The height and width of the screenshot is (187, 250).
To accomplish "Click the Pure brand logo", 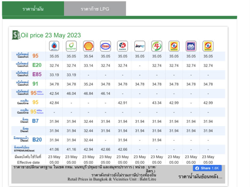I will coord(191,46).
